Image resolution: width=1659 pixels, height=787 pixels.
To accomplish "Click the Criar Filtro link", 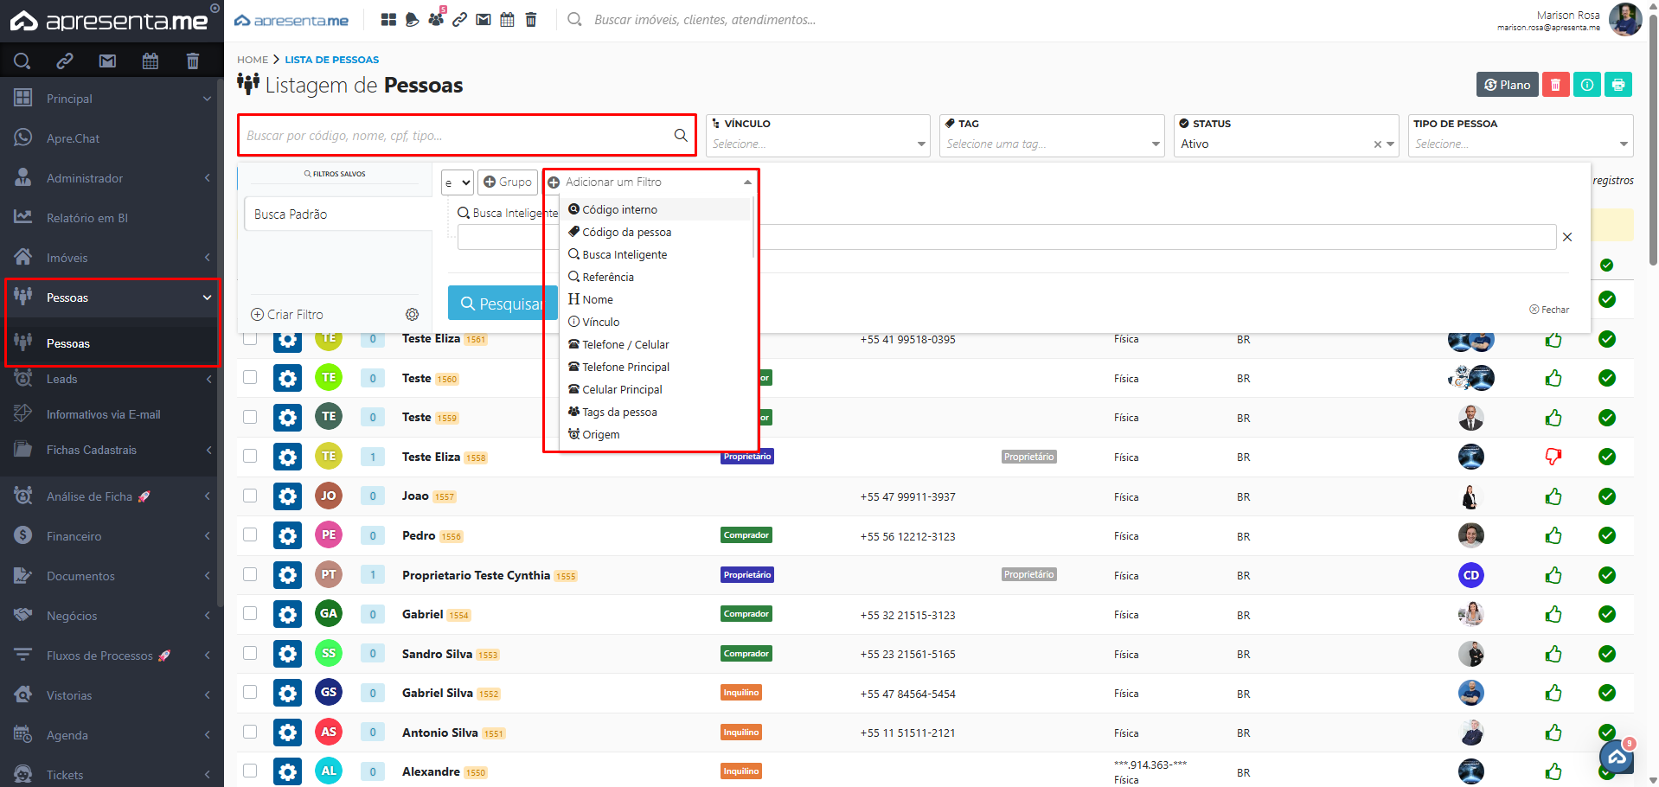I will [x=287, y=314].
